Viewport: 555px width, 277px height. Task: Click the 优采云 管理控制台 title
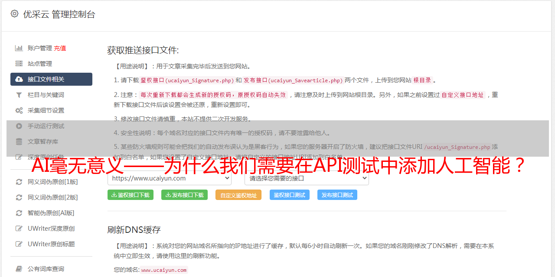(x=59, y=14)
